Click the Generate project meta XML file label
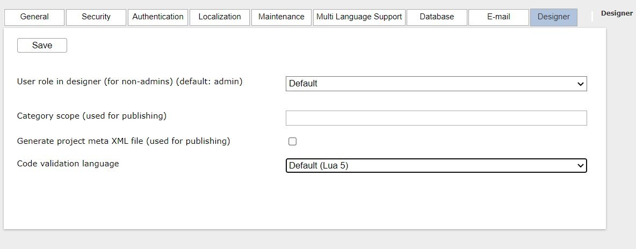The height and width of the screenshot is (249, 636). [124, 141]
